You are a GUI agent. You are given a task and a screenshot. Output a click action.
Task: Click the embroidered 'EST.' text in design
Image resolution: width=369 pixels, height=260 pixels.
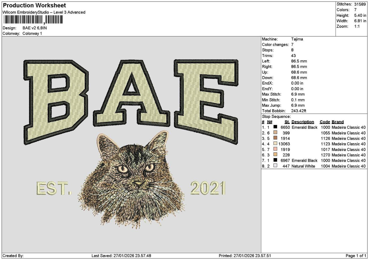point(54,188)
